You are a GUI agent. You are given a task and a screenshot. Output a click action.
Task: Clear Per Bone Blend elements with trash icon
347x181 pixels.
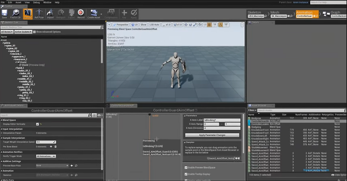(x=55, y=146)
